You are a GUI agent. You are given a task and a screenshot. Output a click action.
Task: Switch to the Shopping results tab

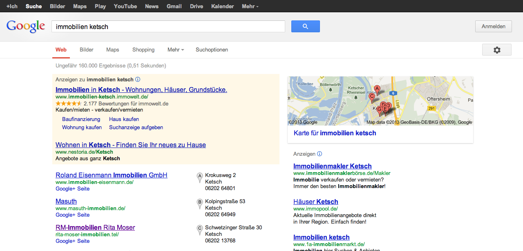point(143,50)
